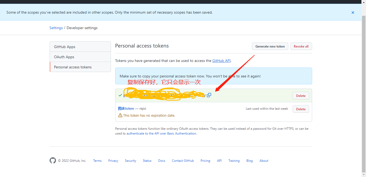
Task: Open the GitHub API link
Action: tap(221, 61)
